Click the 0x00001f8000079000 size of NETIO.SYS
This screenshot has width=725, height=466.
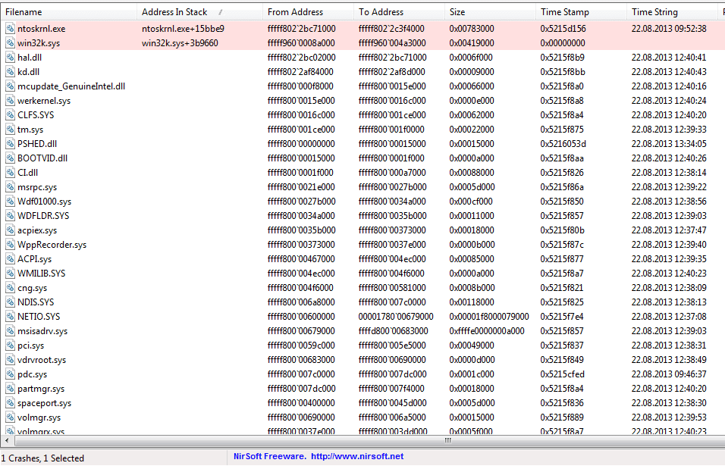488,317
